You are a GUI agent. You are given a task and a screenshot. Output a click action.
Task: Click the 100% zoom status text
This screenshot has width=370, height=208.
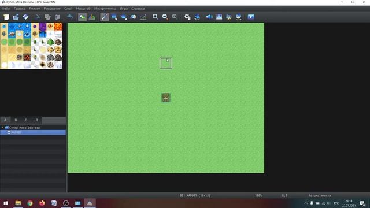point(258,195)
